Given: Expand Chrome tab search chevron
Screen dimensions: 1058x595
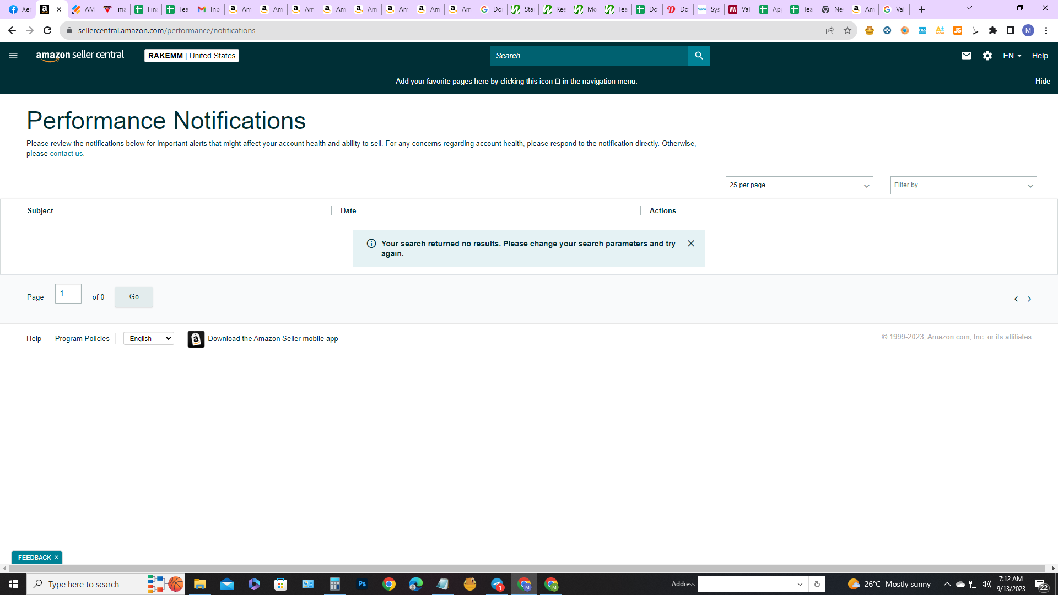Looking at the screenshot, I should pyautogui.click(x=969, y=8).
